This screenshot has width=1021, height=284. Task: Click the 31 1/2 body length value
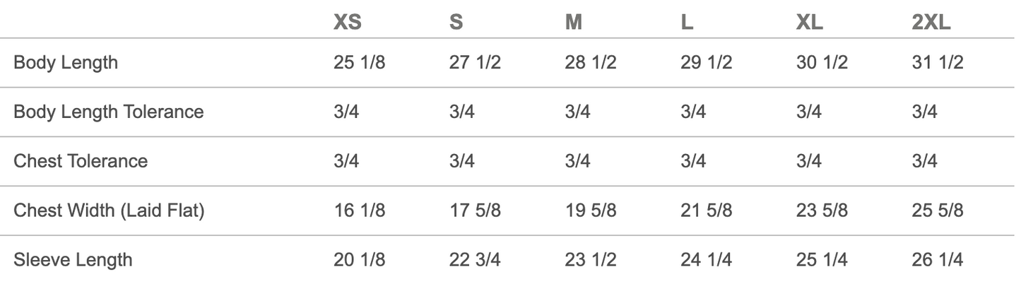[x=938, y=62]
